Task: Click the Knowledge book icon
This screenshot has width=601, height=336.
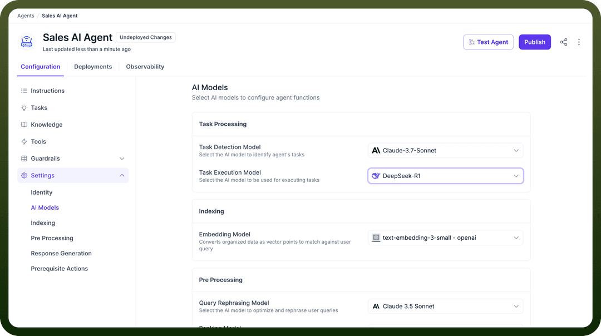Action: 24,125
